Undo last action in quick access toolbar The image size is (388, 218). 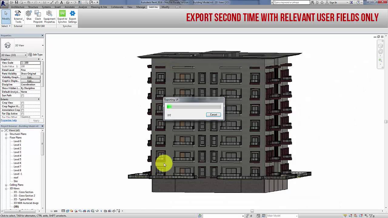[x=29, y=2]
